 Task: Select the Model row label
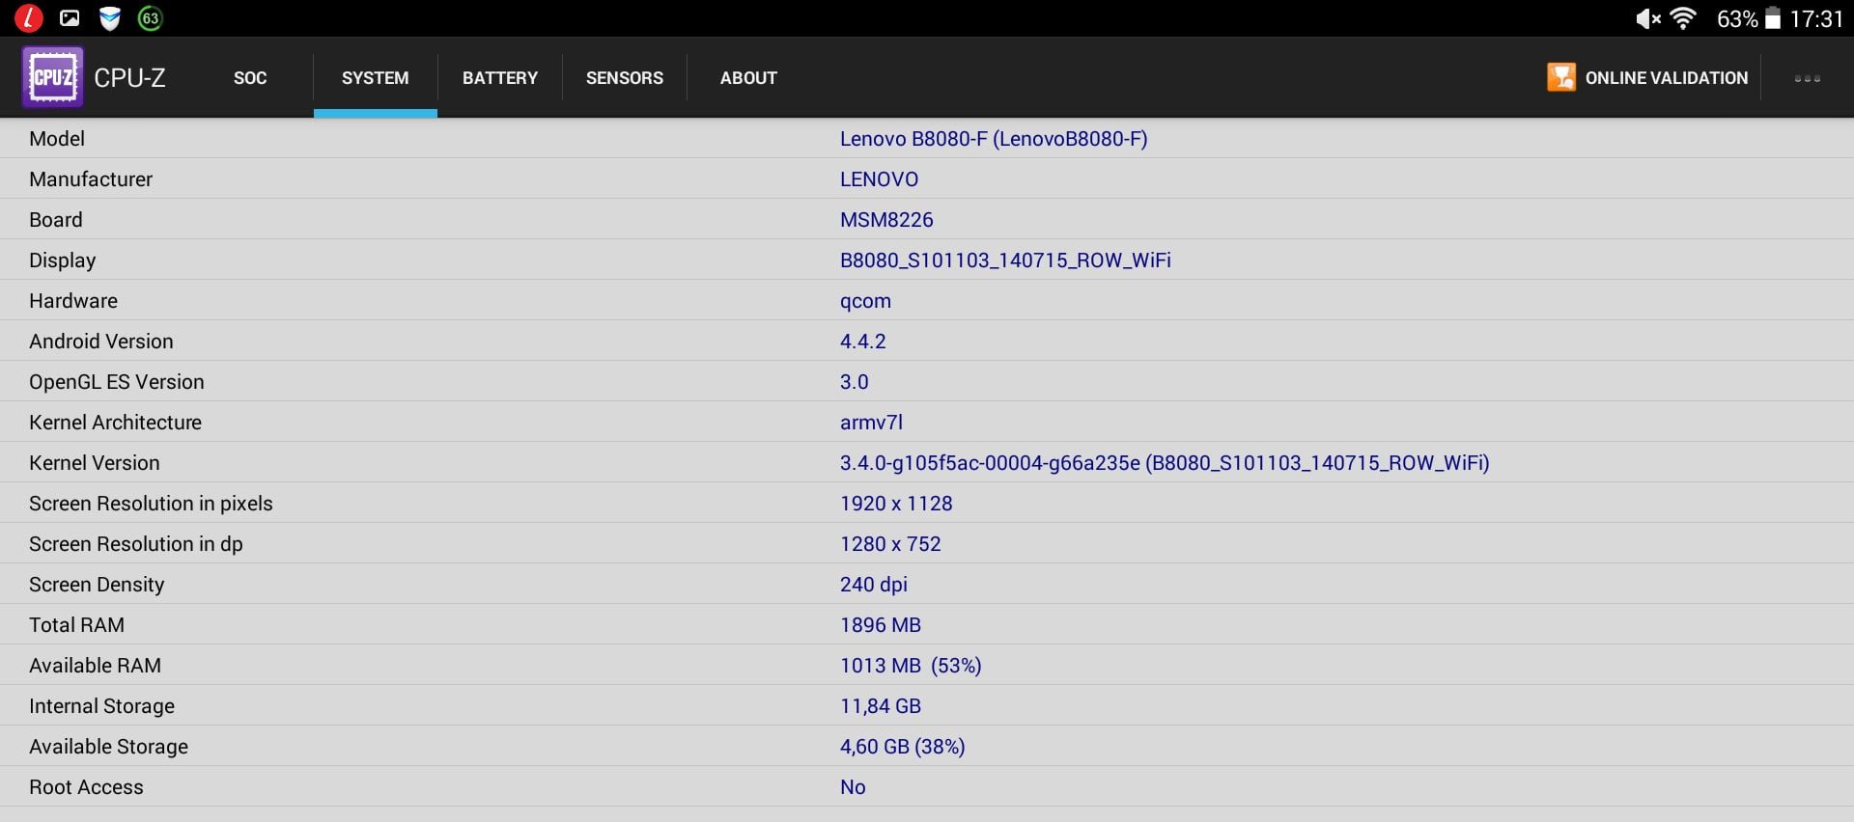[57, 138]
